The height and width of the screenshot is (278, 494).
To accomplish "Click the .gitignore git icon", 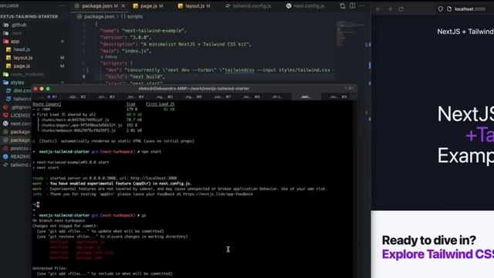I will click(x=5, y=107).
